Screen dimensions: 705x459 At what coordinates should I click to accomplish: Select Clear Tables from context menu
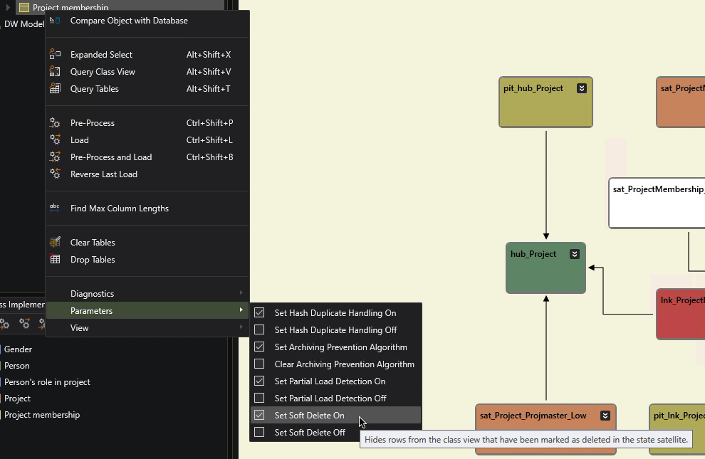93,243
